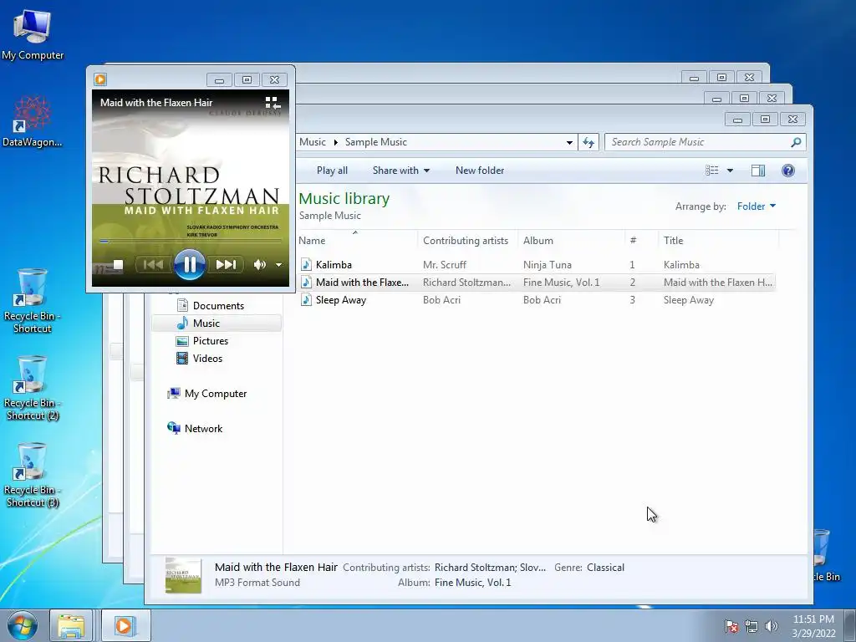
Task: Open the Share with dropdown
Action: point(400,171)
